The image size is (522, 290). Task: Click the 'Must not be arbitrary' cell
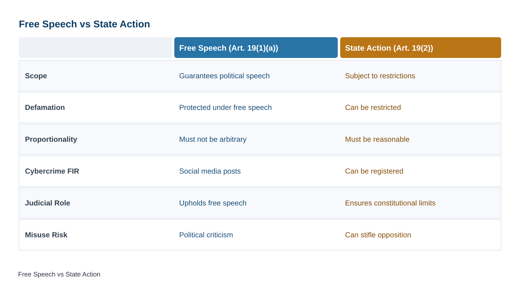(213, 139)
